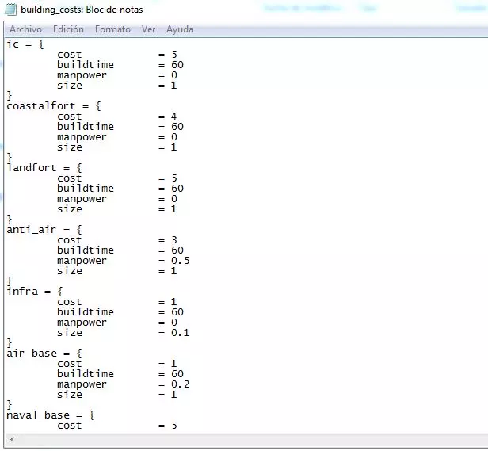Screen dimensions: 488x451
Task: Click the word 'buildtime' under air_base
Action: tap(86, 374)
